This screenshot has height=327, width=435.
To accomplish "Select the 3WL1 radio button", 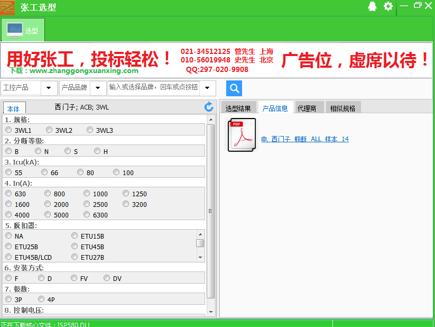I will click(x=8, y=130).
